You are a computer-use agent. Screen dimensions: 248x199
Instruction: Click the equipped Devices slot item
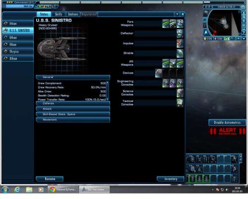point(159,73)
